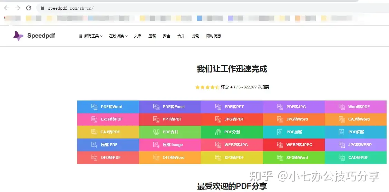This screenshot has height=192, width=389.
Task: Open the 安全 menu item
Action: pyautogui.click(x=166, y=36)
